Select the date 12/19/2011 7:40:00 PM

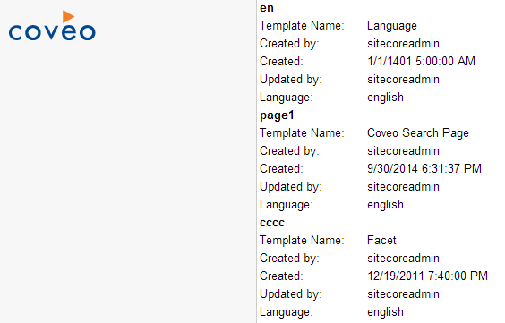(x=428, y=276)
